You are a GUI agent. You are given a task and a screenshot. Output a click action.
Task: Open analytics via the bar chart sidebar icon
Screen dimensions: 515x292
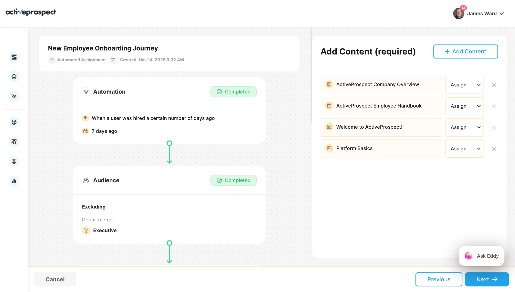coord(14,181)
